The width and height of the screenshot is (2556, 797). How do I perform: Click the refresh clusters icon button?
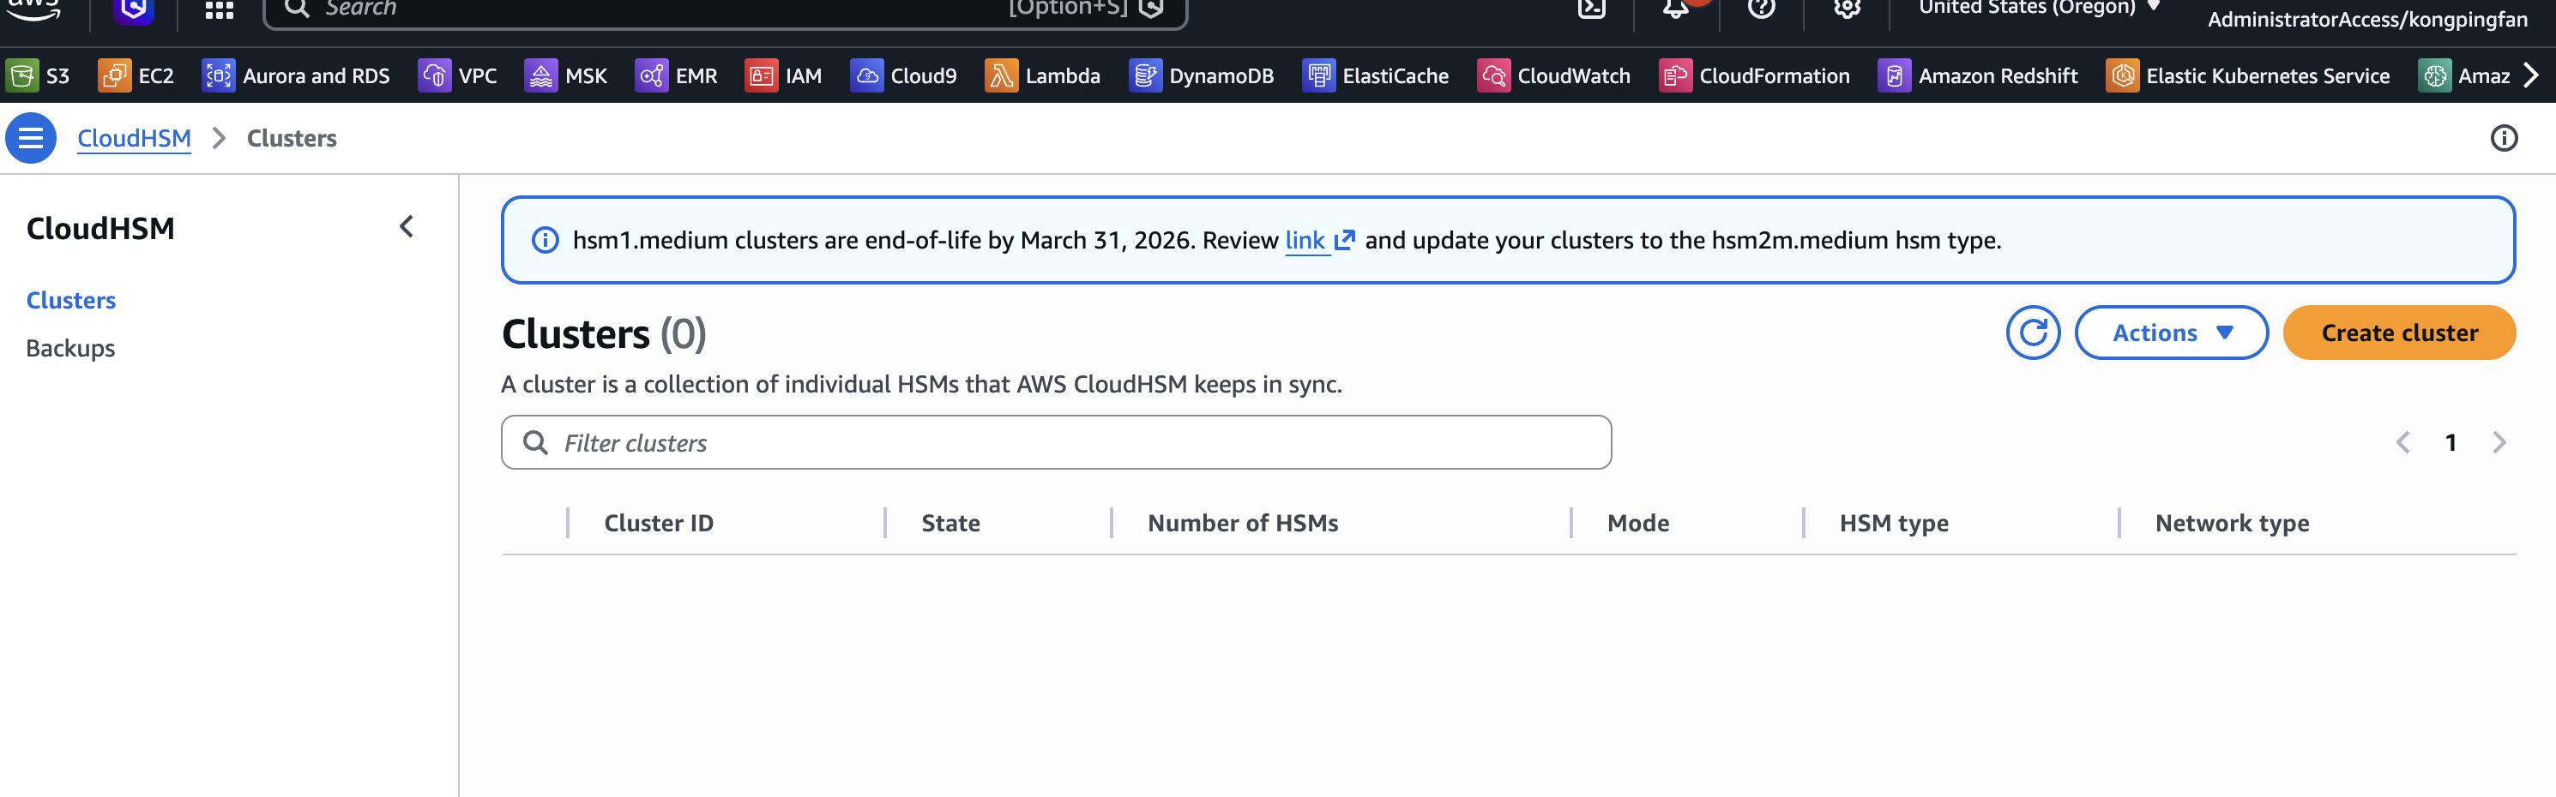2032,333
